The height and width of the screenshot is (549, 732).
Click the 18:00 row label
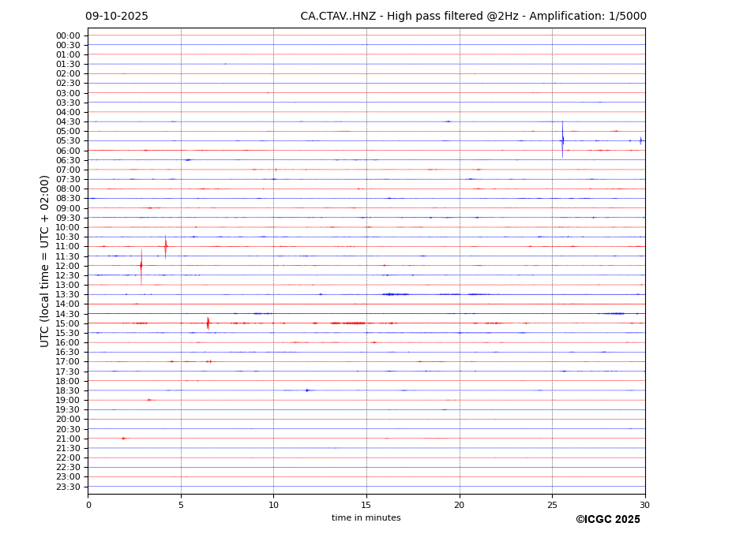pos(68,381)
